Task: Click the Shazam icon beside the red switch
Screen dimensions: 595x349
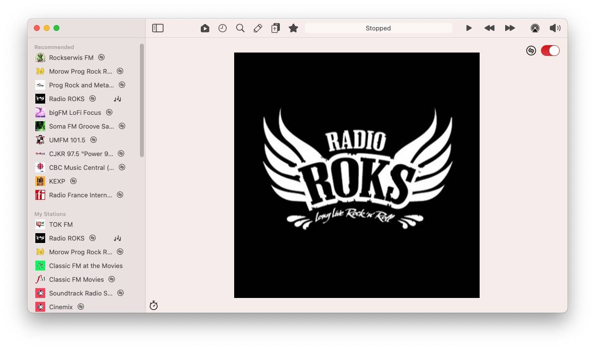Action: tap(531, 51)
